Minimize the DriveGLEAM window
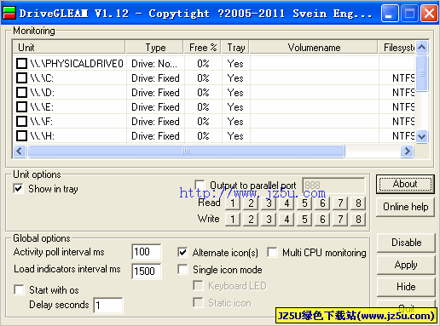The width and height of the screenshot is (440, 326). coord(390,13)
